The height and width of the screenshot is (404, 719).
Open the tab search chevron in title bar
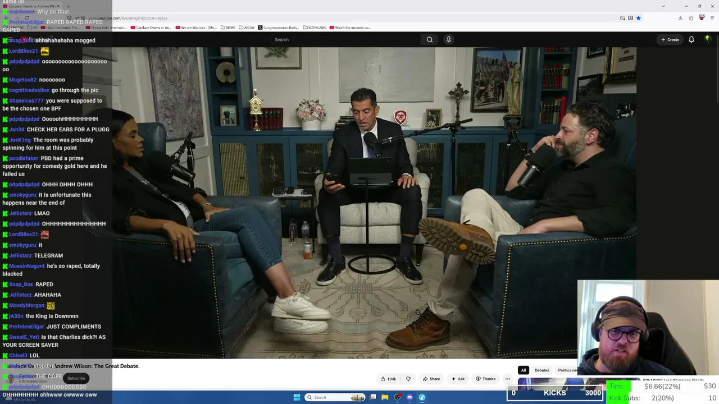pos(663,6)
